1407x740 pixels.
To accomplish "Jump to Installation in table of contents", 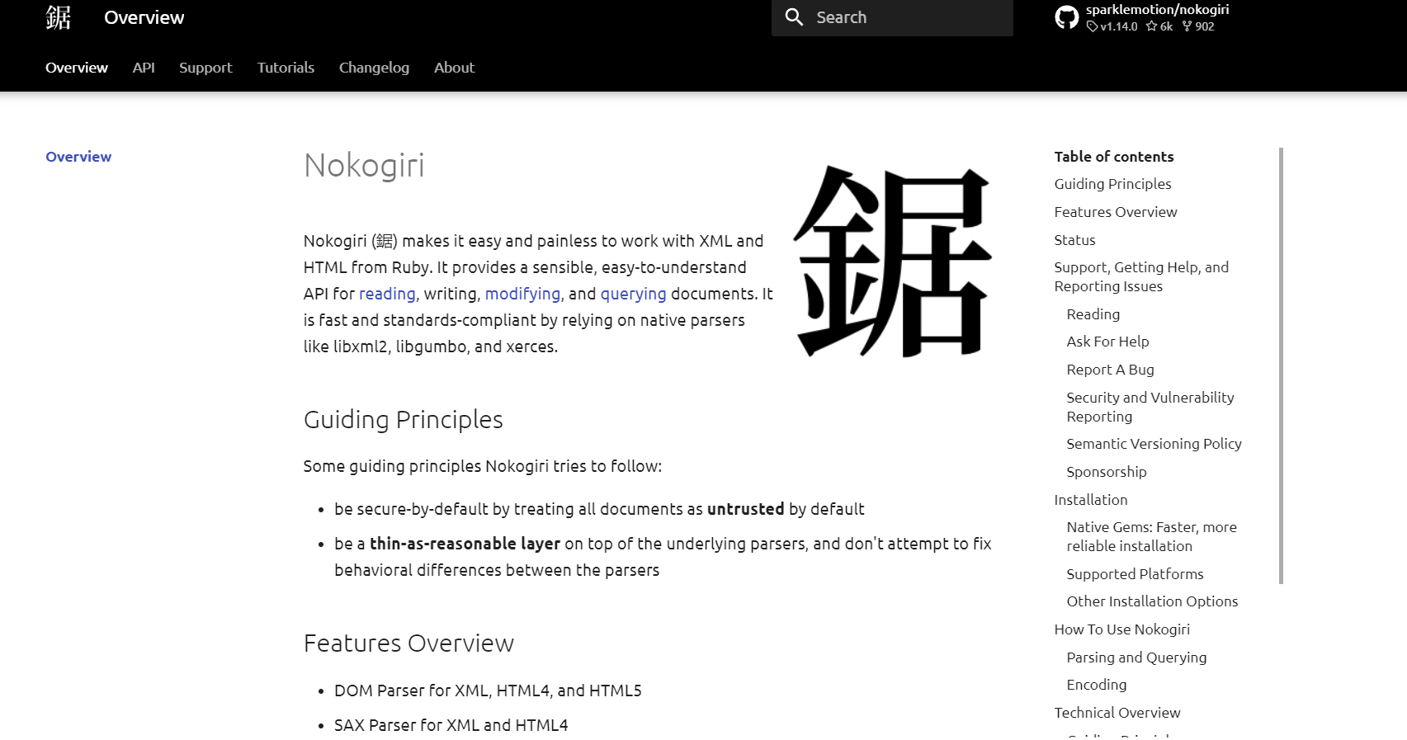I will click(x=1090, y=500).
